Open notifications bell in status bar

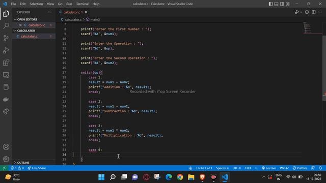coord(320,168)
